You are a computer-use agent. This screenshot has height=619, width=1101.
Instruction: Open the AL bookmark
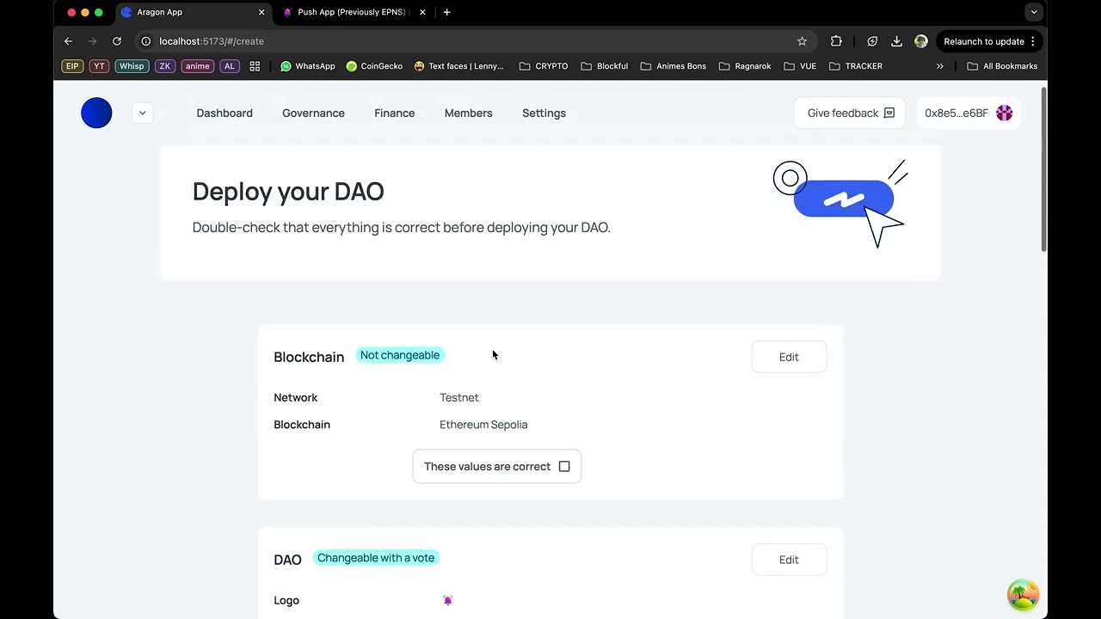(x=229, y=66)
